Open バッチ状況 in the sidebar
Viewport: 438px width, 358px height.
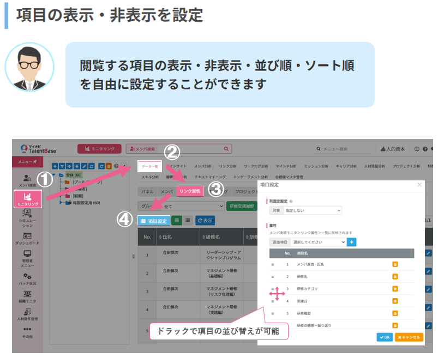tap(27, 279)
